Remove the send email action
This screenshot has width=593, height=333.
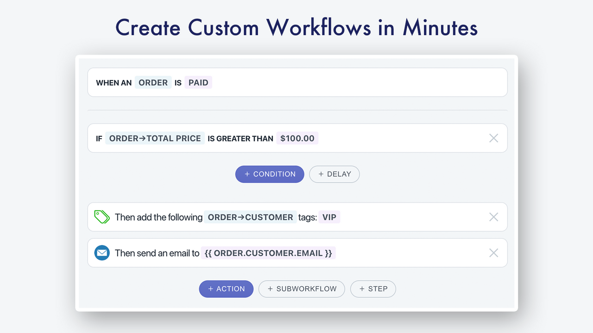pyautogui.click(x=493, y=253)
